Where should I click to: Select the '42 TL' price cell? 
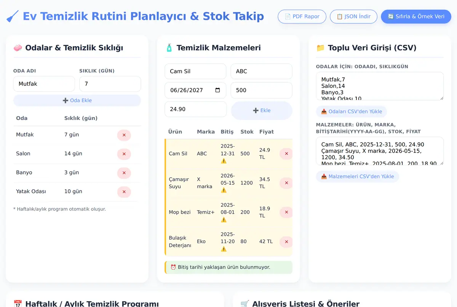[266, 241]
